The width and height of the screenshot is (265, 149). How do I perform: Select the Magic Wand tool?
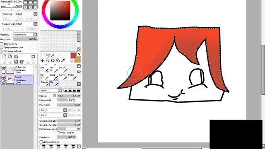(53, 55)
